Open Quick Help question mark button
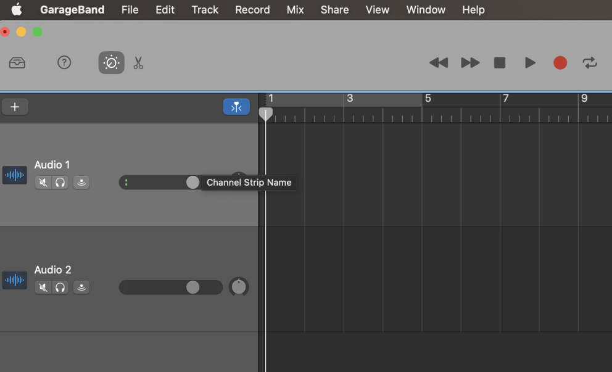The width and height of the screenshot is (612, 372). (64, 62)
